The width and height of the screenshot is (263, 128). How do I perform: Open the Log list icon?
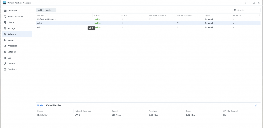5,58
